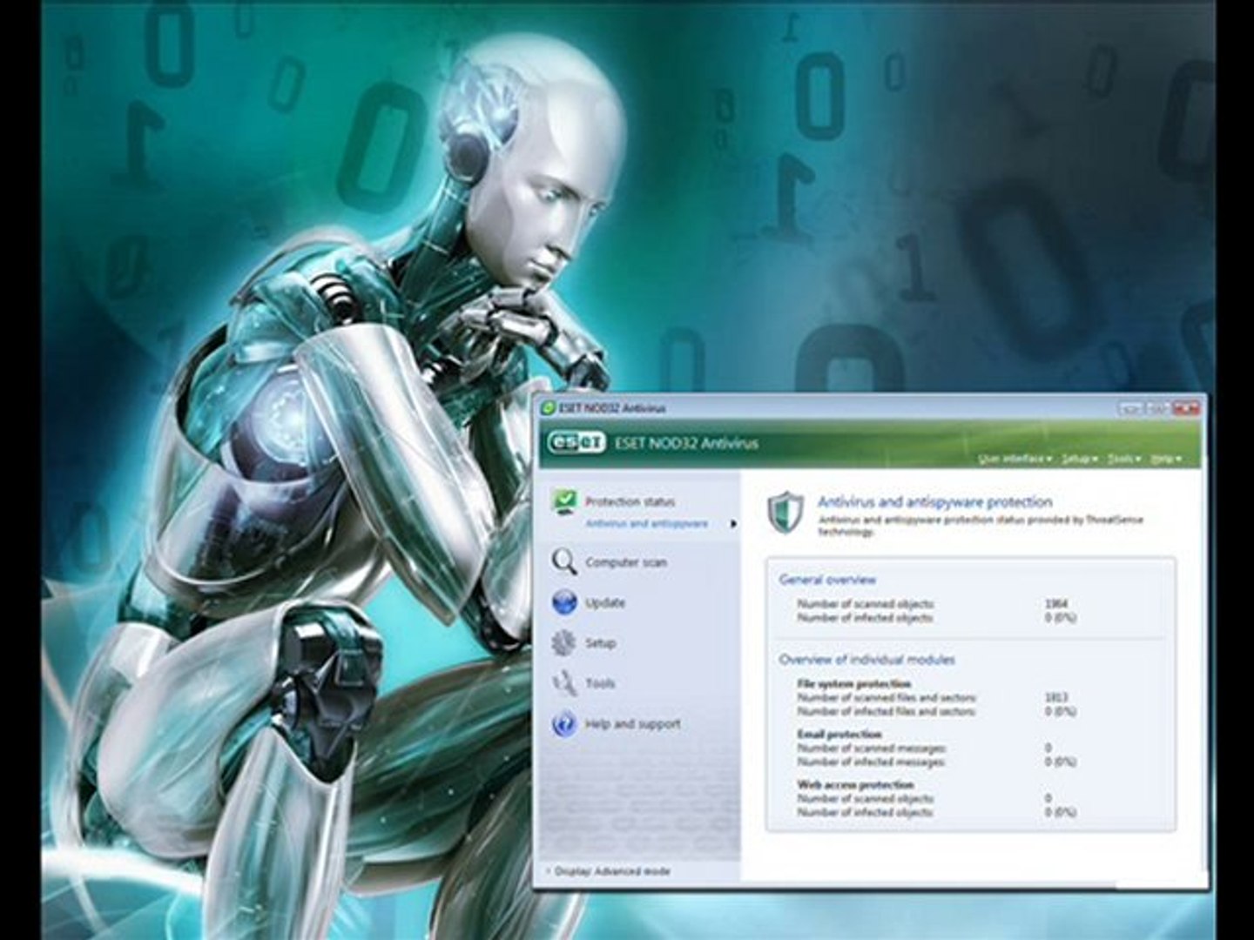Click the 'File system protection' label
Viewport: 1254px width, 940px height.
[x=853, y=684]
